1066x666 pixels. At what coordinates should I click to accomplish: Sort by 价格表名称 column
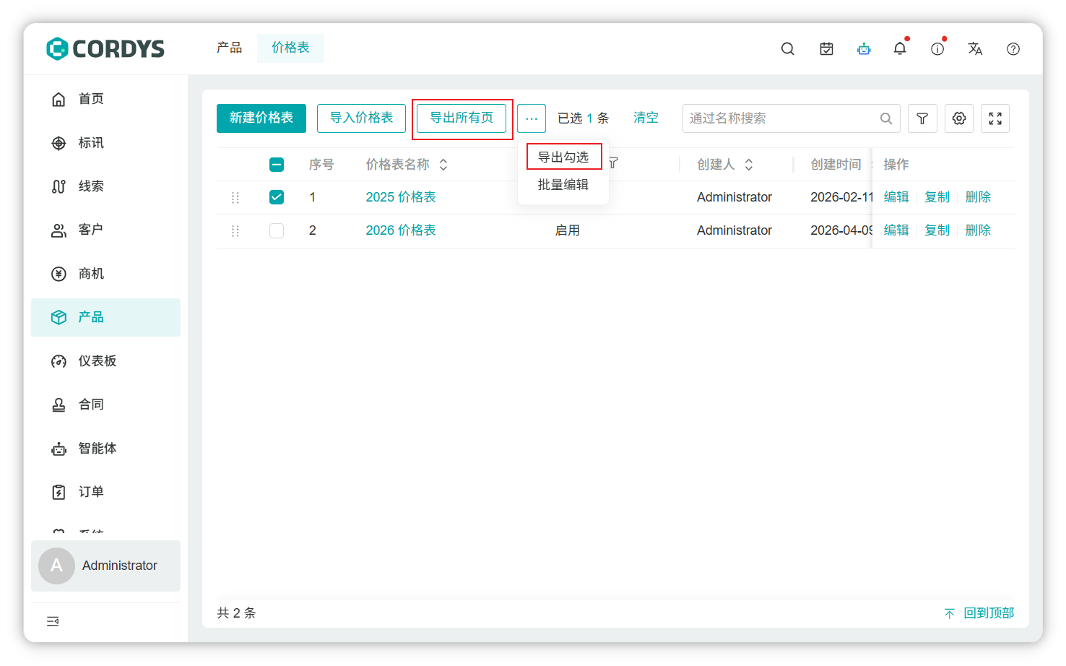pyautogui.click(x=443, y=165)
